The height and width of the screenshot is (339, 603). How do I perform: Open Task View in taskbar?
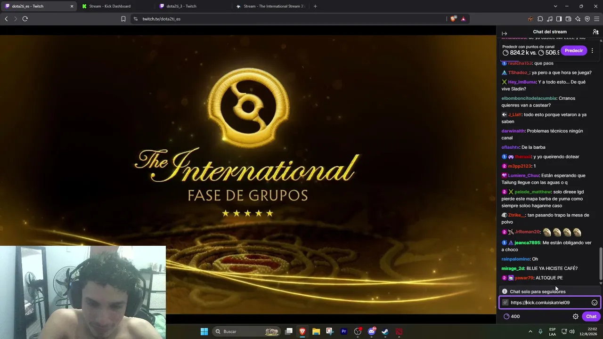(289, 331)
